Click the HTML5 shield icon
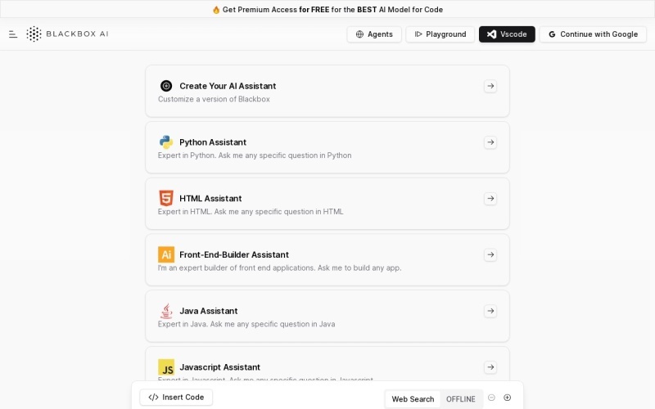 pyautogui.click(x=166, y=198)
